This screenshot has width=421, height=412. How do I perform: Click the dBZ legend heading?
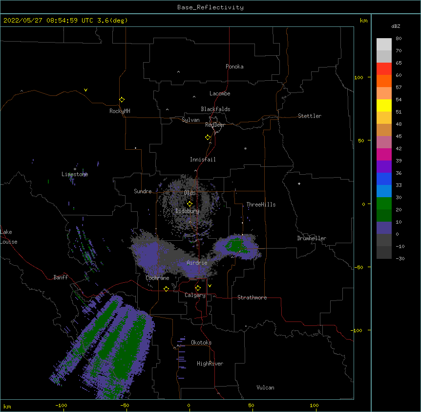tap(396, 26)
